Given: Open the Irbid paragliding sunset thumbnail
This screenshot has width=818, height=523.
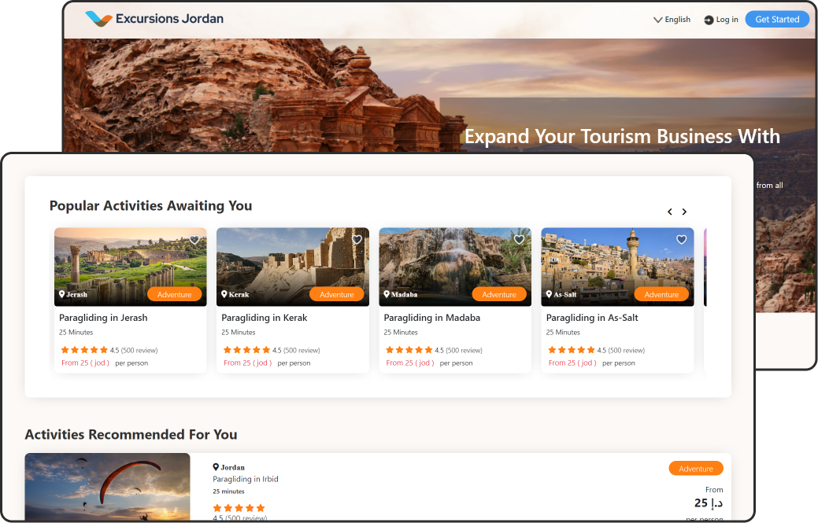Looking at the screenshot, I should pyautogui.click(x=107, y=486).
